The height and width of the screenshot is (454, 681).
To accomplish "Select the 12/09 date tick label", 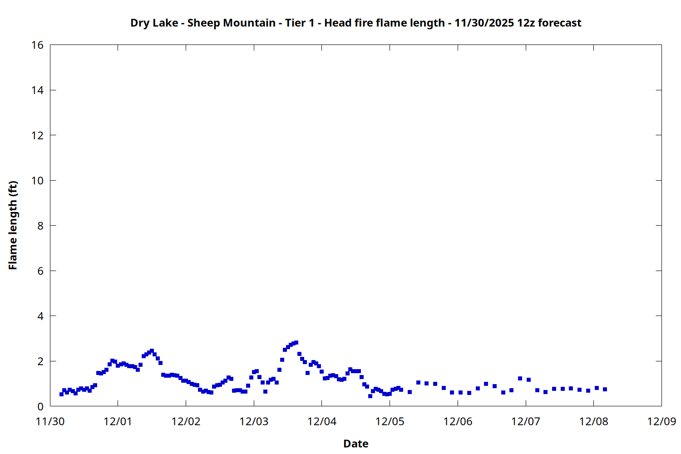I will (661, 421).
